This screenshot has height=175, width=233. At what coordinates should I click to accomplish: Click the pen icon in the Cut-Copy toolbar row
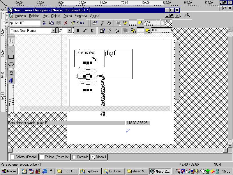pos(102,23)
